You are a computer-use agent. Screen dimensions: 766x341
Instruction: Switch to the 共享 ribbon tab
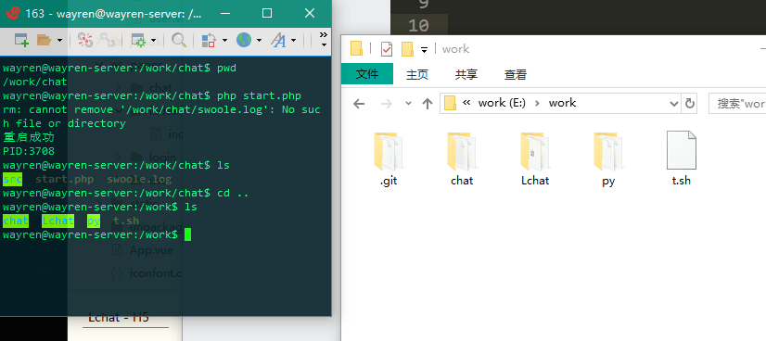pyautogui.click(x=466, y=75)
